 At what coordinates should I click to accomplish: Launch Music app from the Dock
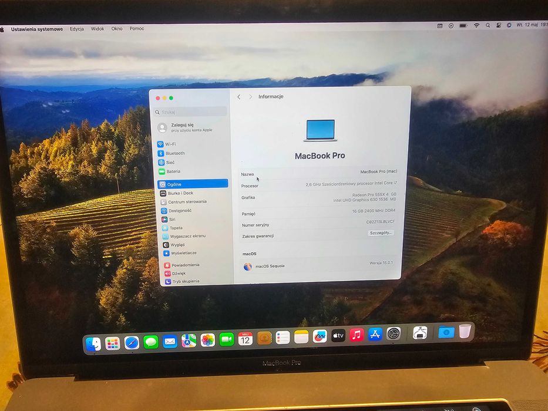(x=357, y=335)
